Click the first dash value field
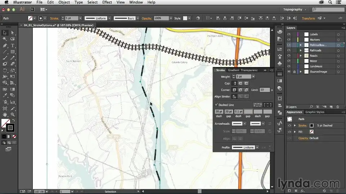Image resolution: width=346 pixels, height=194 pixels. point(219,112)
